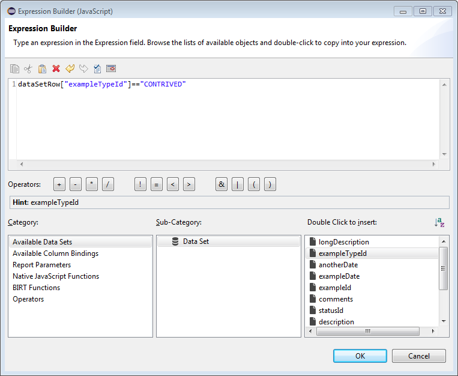Insert the divide slash operator
Image resolution: width=458 pixels, height=376 pixels.
[108, 184]
